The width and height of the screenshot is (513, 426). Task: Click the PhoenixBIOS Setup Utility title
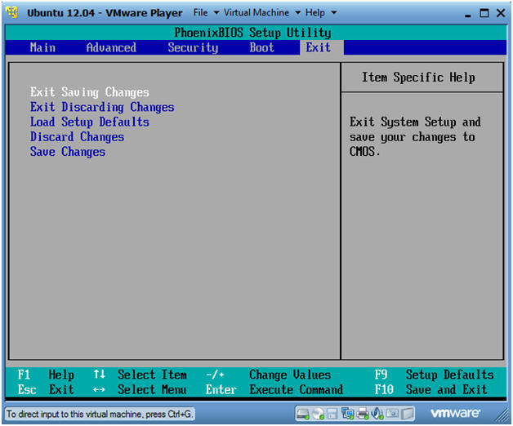252,33
